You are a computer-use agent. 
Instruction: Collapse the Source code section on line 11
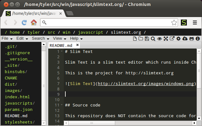(62, 105)
